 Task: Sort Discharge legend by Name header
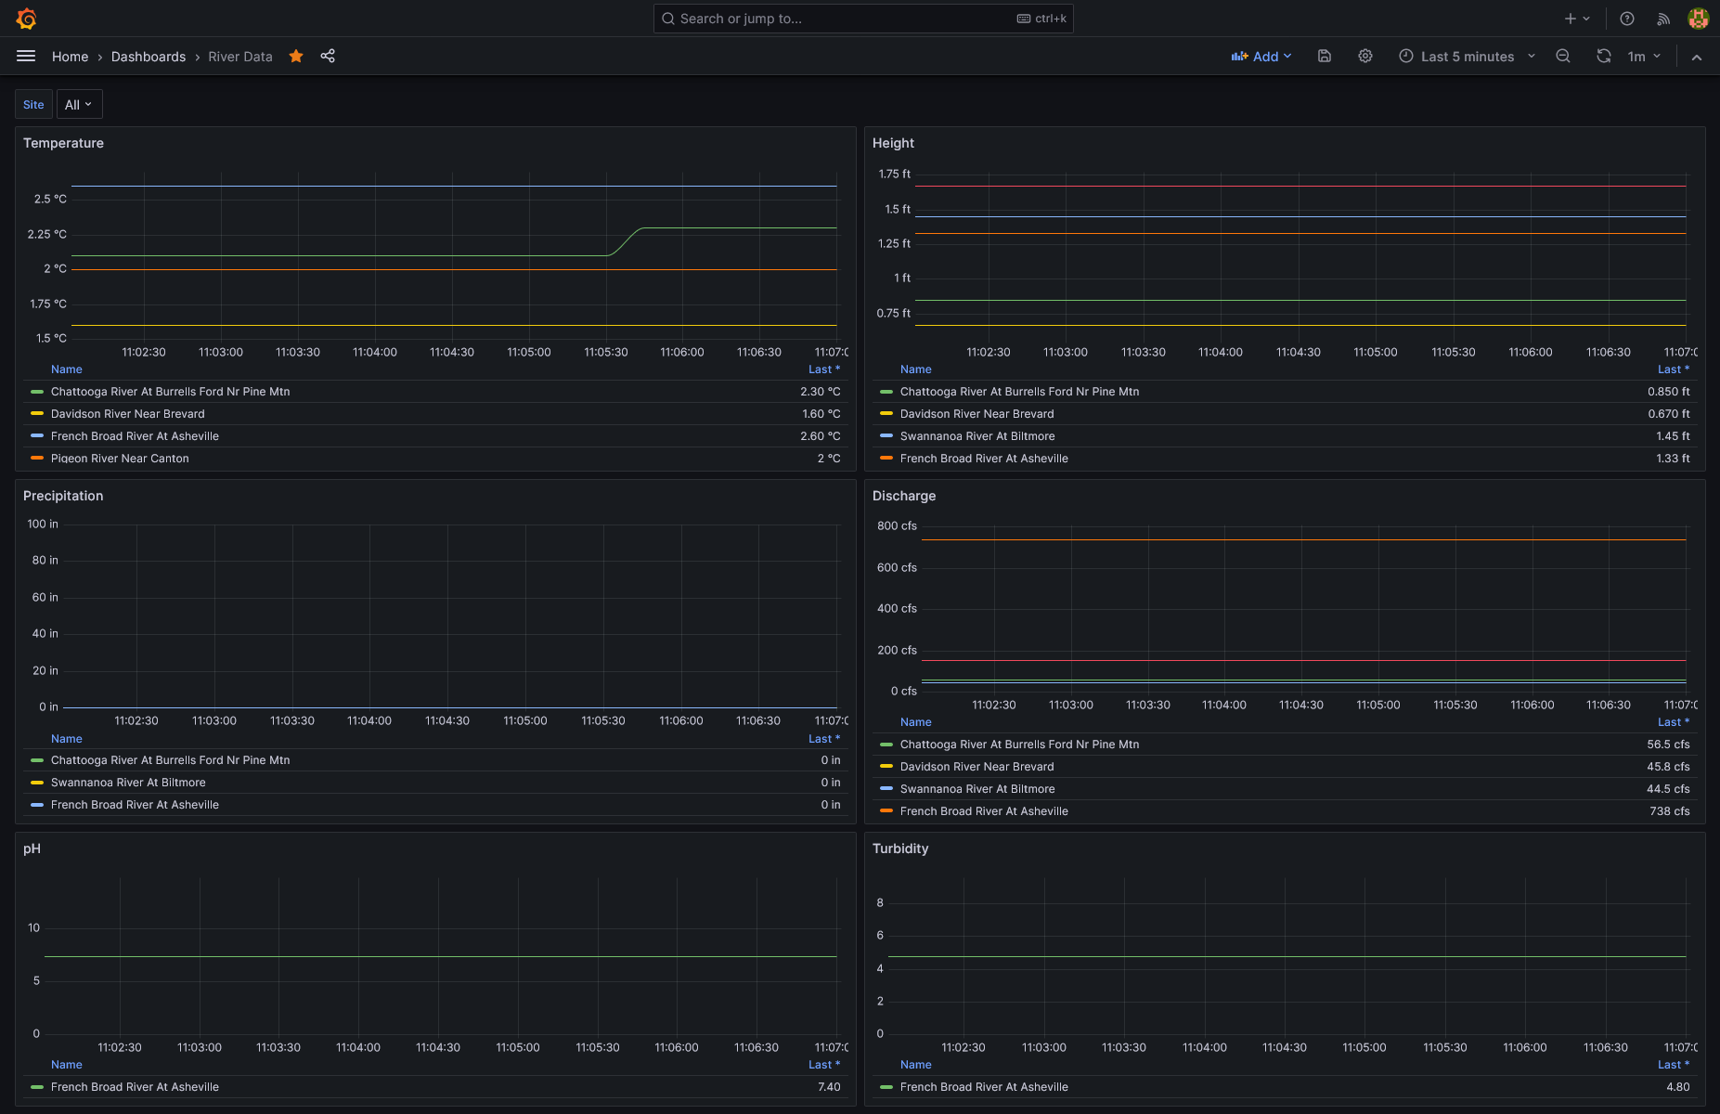coord(916,722)
